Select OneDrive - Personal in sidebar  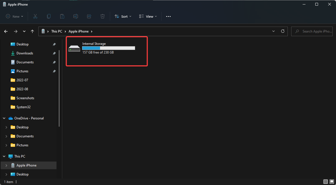(29, 118)
